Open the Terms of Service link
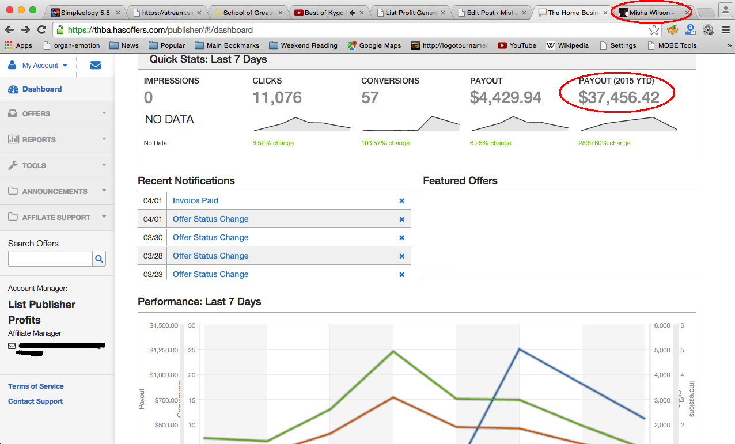 click(x=36, y=386)
